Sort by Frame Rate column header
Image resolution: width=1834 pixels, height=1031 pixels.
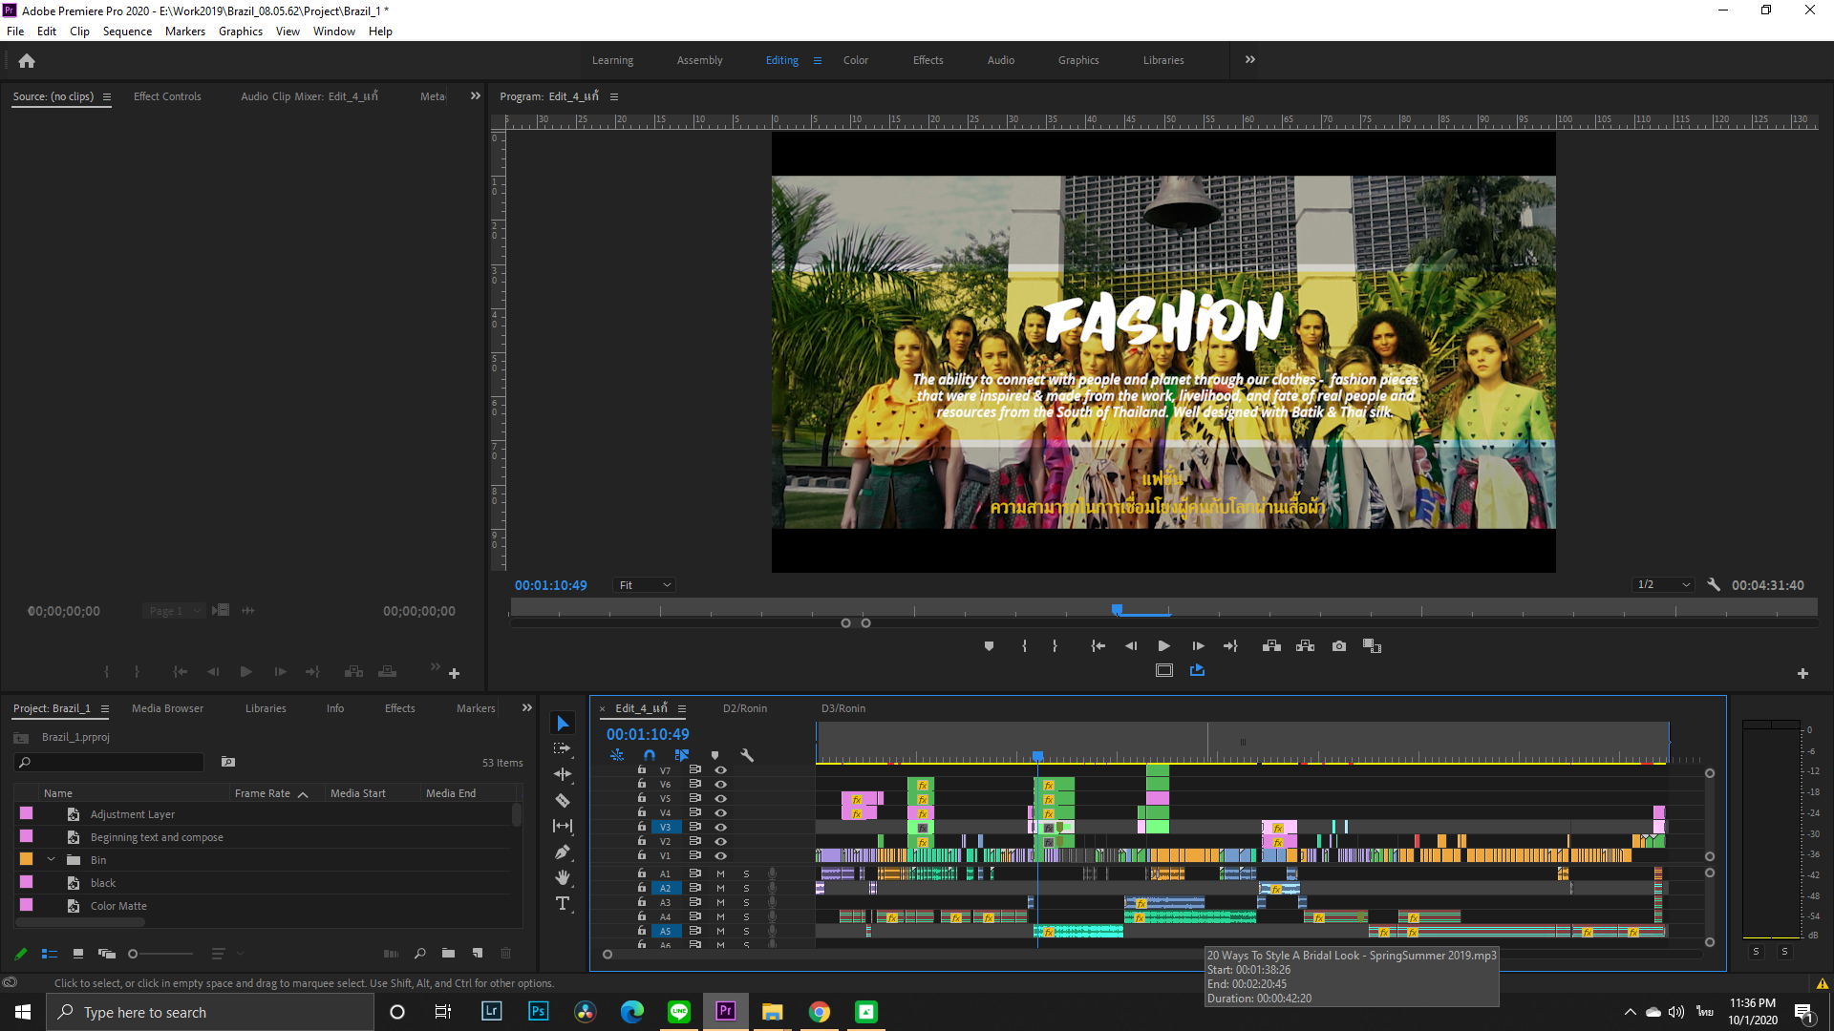pyautogui.click(x=263, y=793)
